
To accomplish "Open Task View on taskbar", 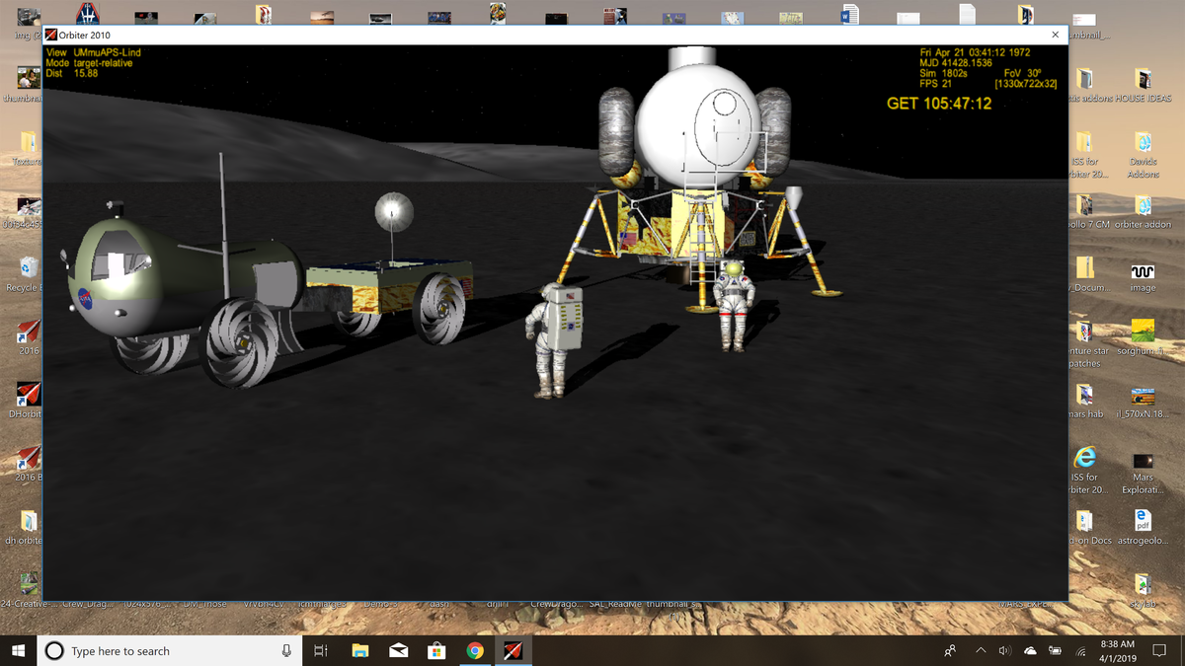I will point(320,650).
